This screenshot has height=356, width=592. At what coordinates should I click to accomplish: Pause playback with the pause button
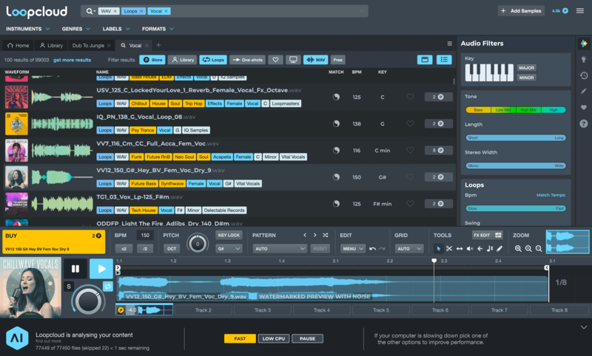75,269
